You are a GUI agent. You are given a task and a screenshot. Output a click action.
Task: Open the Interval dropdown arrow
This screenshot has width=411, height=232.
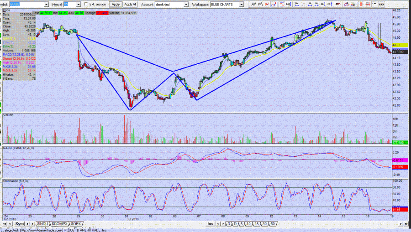point(78,5)
